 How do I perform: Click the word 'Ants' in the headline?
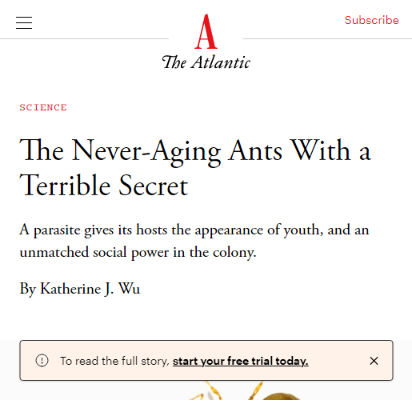pyautogui.click(x=255, y=150)
